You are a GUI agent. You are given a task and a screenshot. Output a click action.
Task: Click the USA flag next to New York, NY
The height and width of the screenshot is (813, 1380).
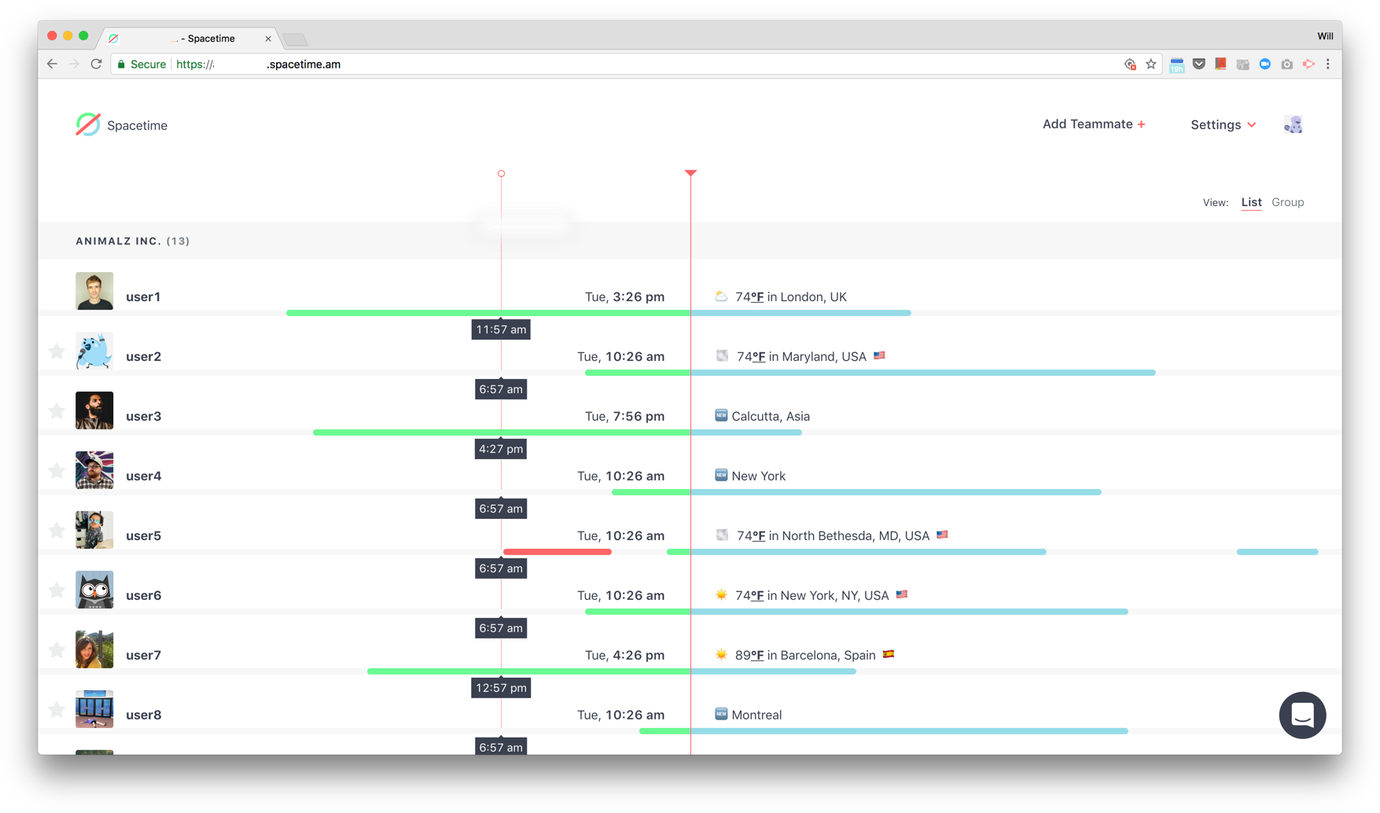(x=902, y=594)
